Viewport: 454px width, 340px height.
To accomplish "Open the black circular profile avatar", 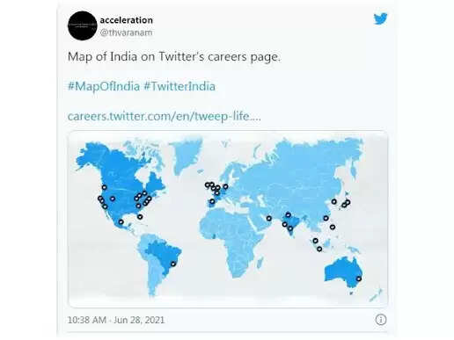I will pyautogui.click(x=83, y=25).
